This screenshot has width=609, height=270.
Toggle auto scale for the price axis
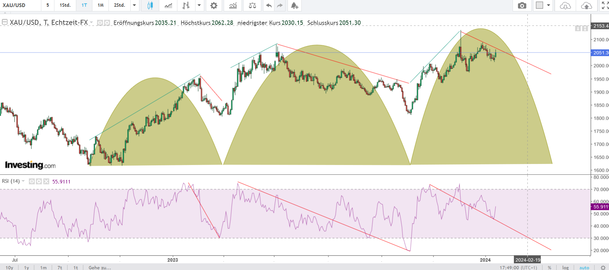[x=584, y=267]
